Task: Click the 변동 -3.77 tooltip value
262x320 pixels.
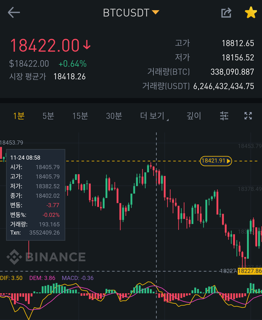Action: [x=53, y=205]
